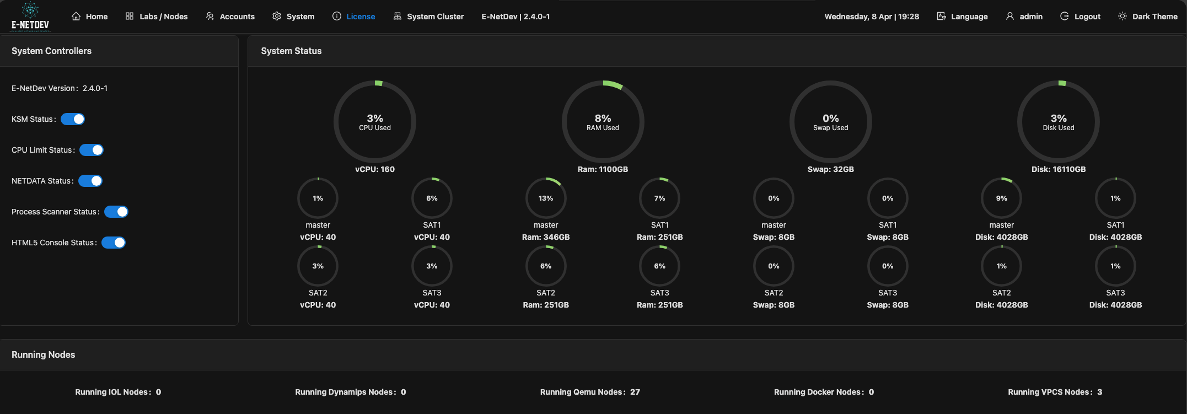The image size is (1187, 414).
Task: Click the Dark Theme sun icon
Action: [x=1122, y=16]
